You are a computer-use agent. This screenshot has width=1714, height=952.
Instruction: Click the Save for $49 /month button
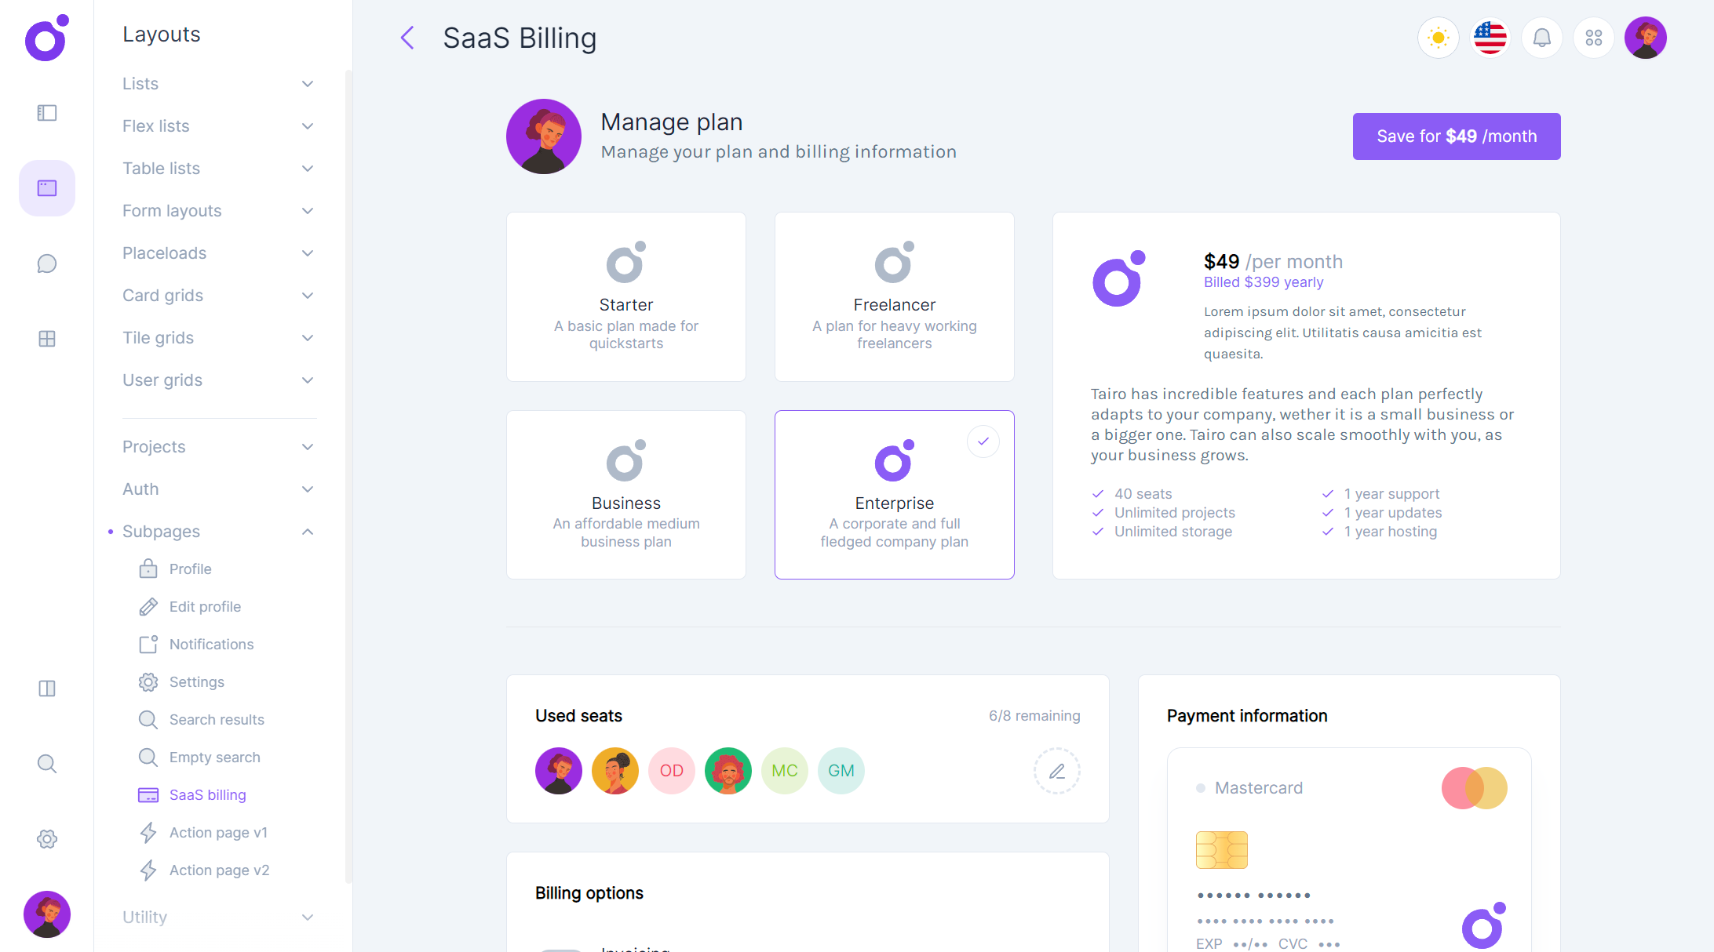pyautogui.click(x=1456, y=136)
